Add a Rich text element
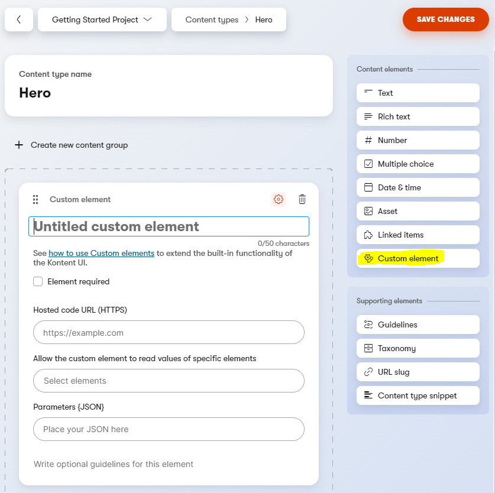495x493 pixels. point(418,116)
